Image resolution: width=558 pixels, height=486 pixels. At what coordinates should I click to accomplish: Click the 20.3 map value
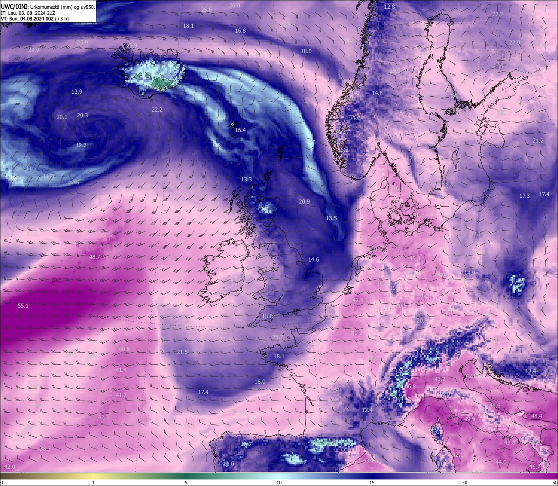point(82,116)
